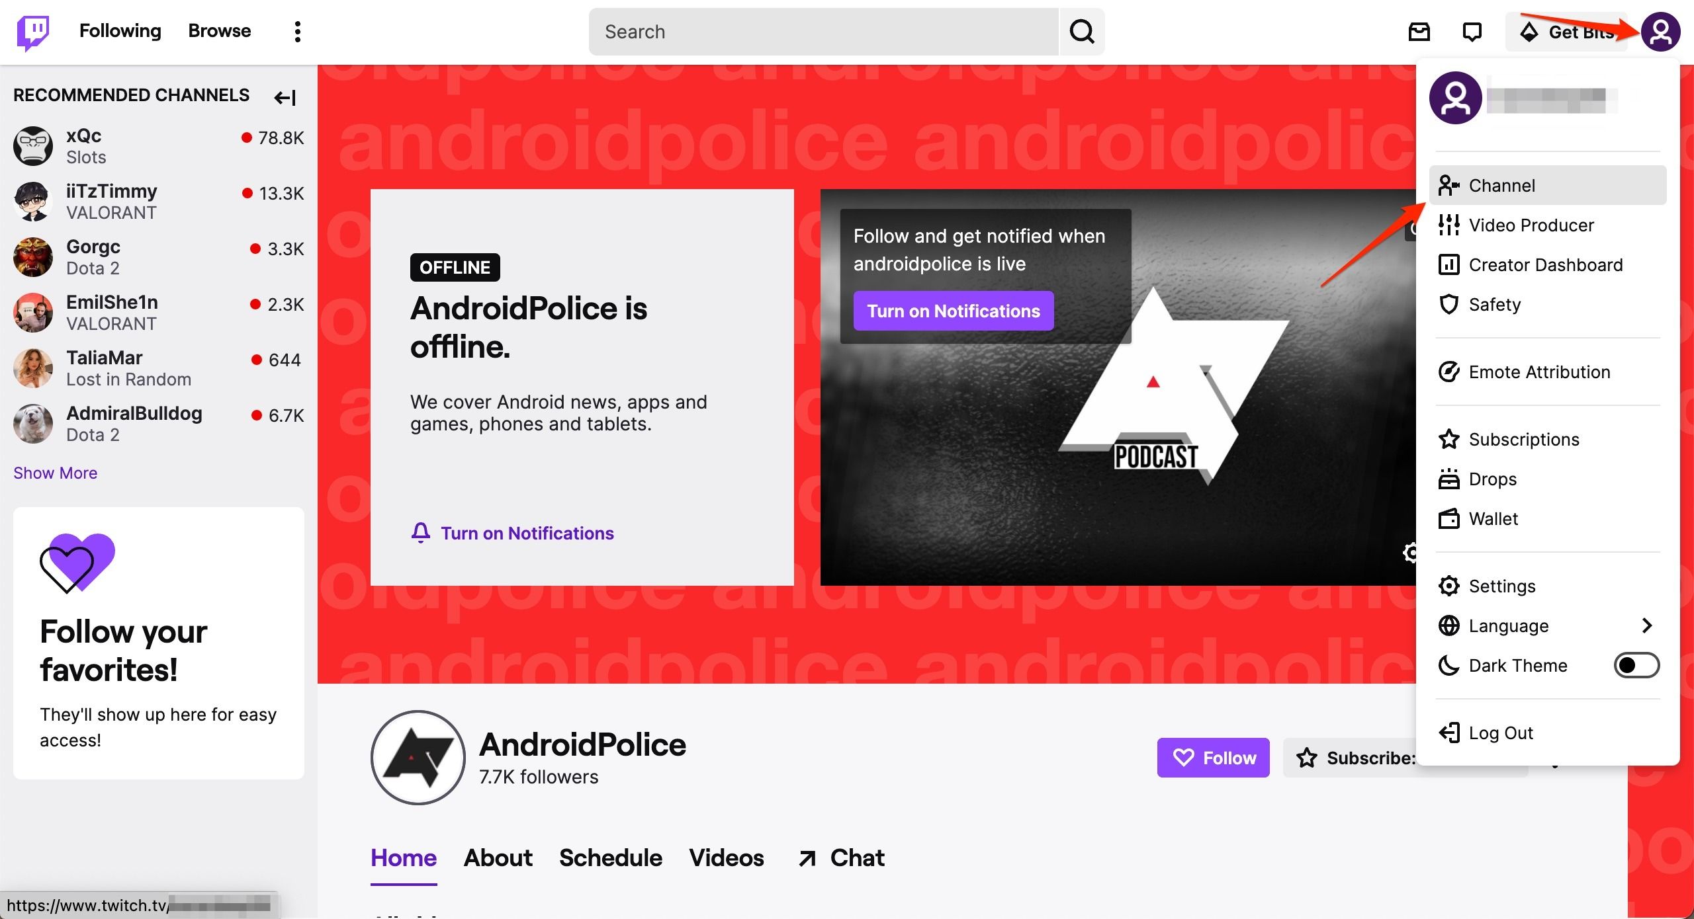1694x919 pixels.
Task: Click the Log Out option
Action: coord(1500,733)
